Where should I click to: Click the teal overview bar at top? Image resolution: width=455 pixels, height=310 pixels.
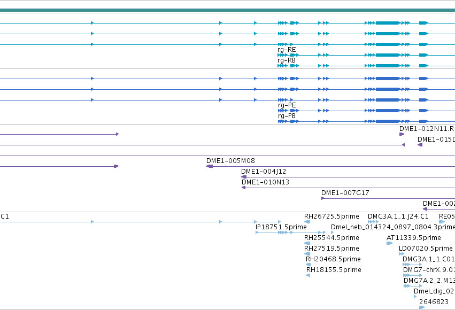(228, 10)
